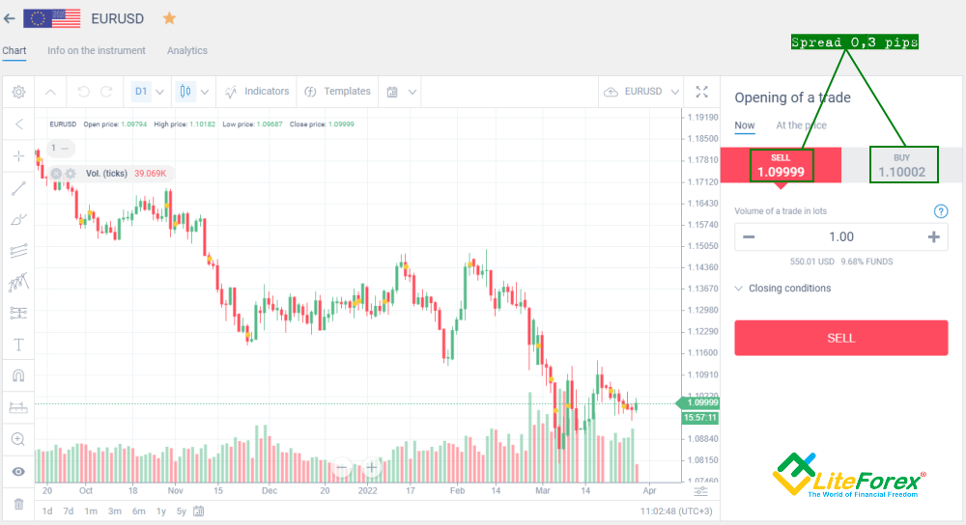This screenshot has width=966, height=525.
Task: Select BUY at 1.10002
Action: tap(902, 165)
